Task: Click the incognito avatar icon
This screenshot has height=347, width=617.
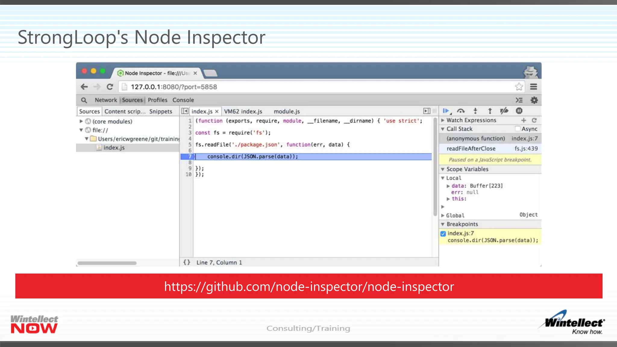Action: coord(531,72)
